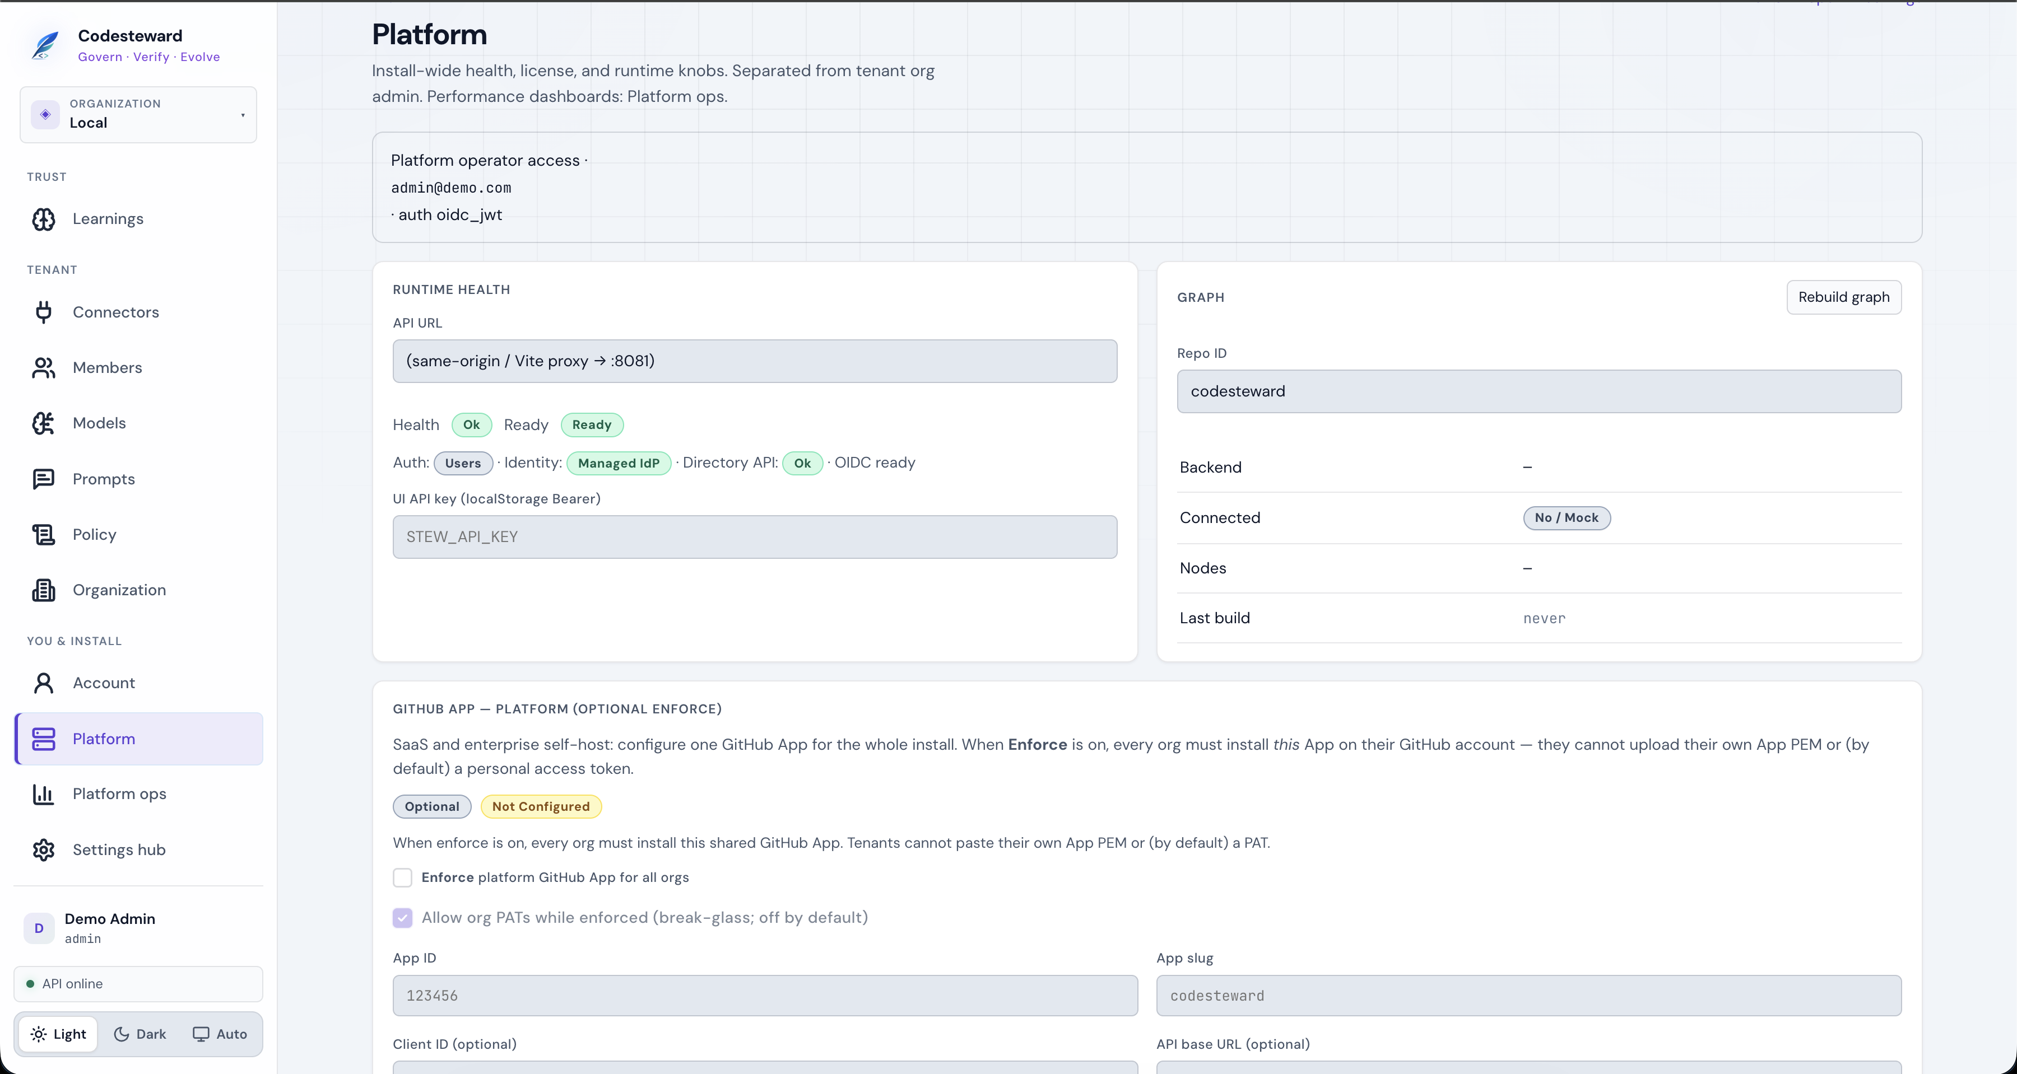Screen dimensions: 2017x1074
Task: Click the App ID input field
Action: (x=765, y=996)
